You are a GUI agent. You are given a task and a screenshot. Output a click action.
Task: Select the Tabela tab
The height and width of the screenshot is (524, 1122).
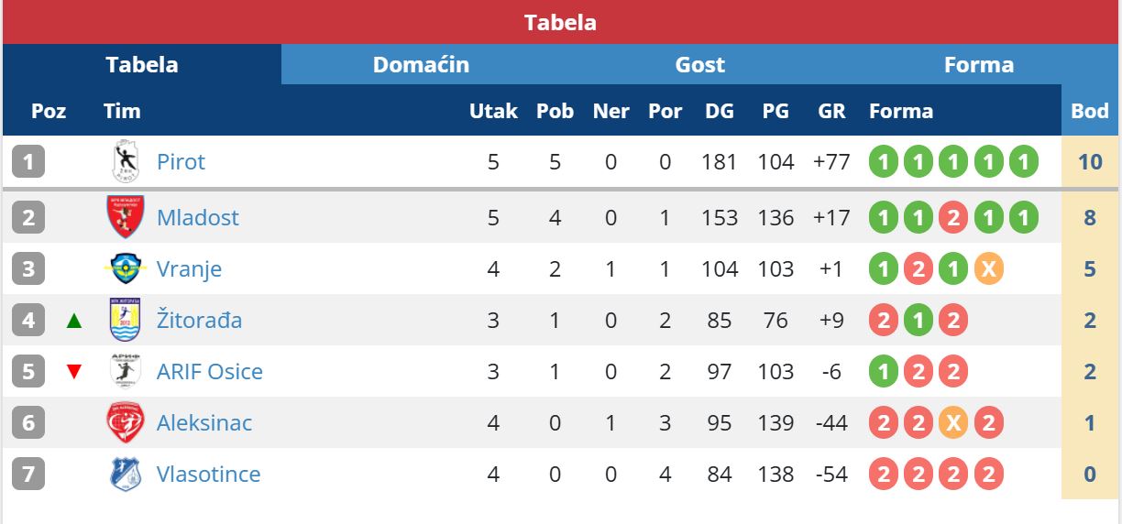(x=142, y=65)
